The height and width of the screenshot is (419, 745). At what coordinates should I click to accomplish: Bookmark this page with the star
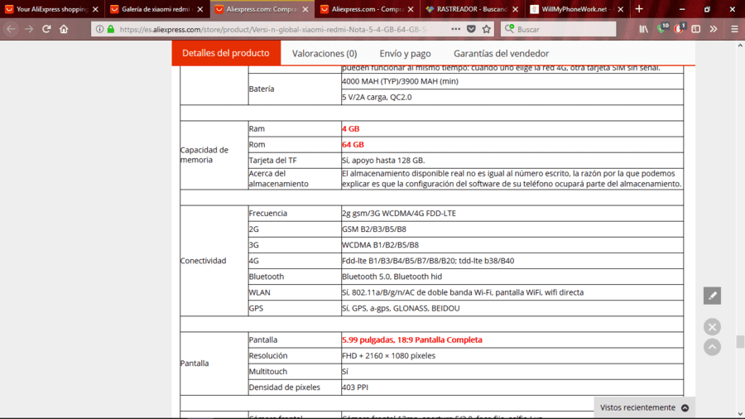[x=486, y=29]
